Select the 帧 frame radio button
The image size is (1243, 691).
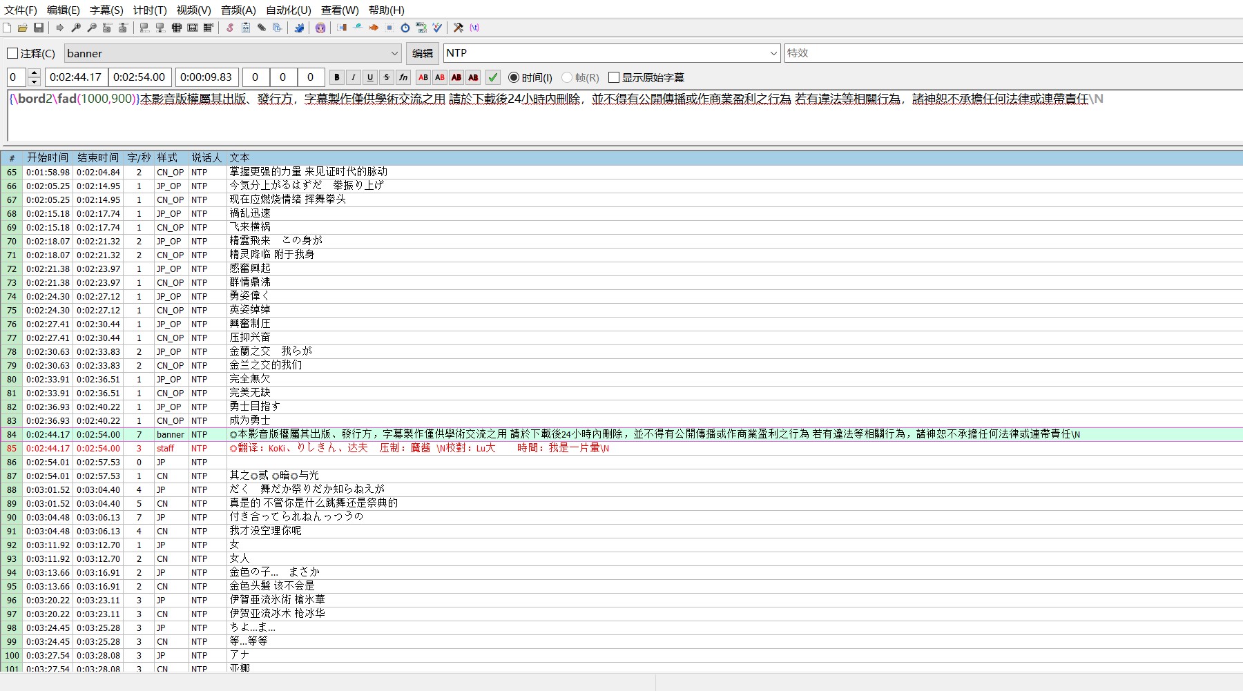[580, 77]
